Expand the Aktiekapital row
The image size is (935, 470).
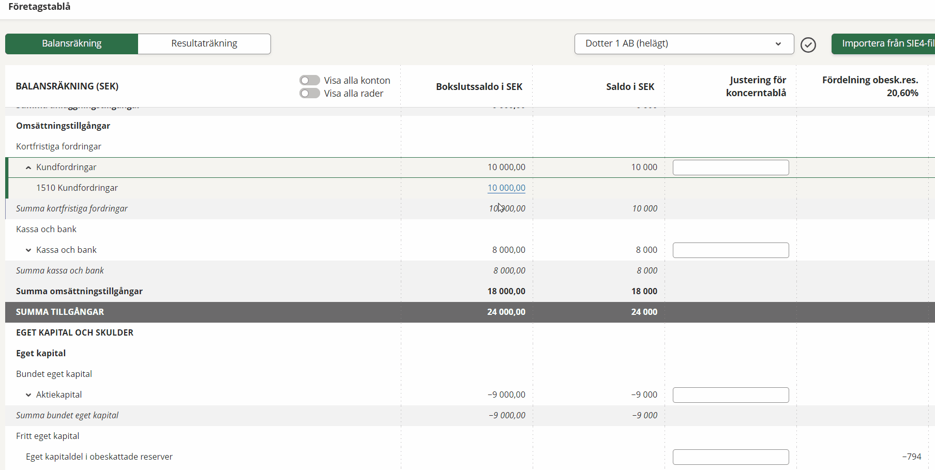28,395
